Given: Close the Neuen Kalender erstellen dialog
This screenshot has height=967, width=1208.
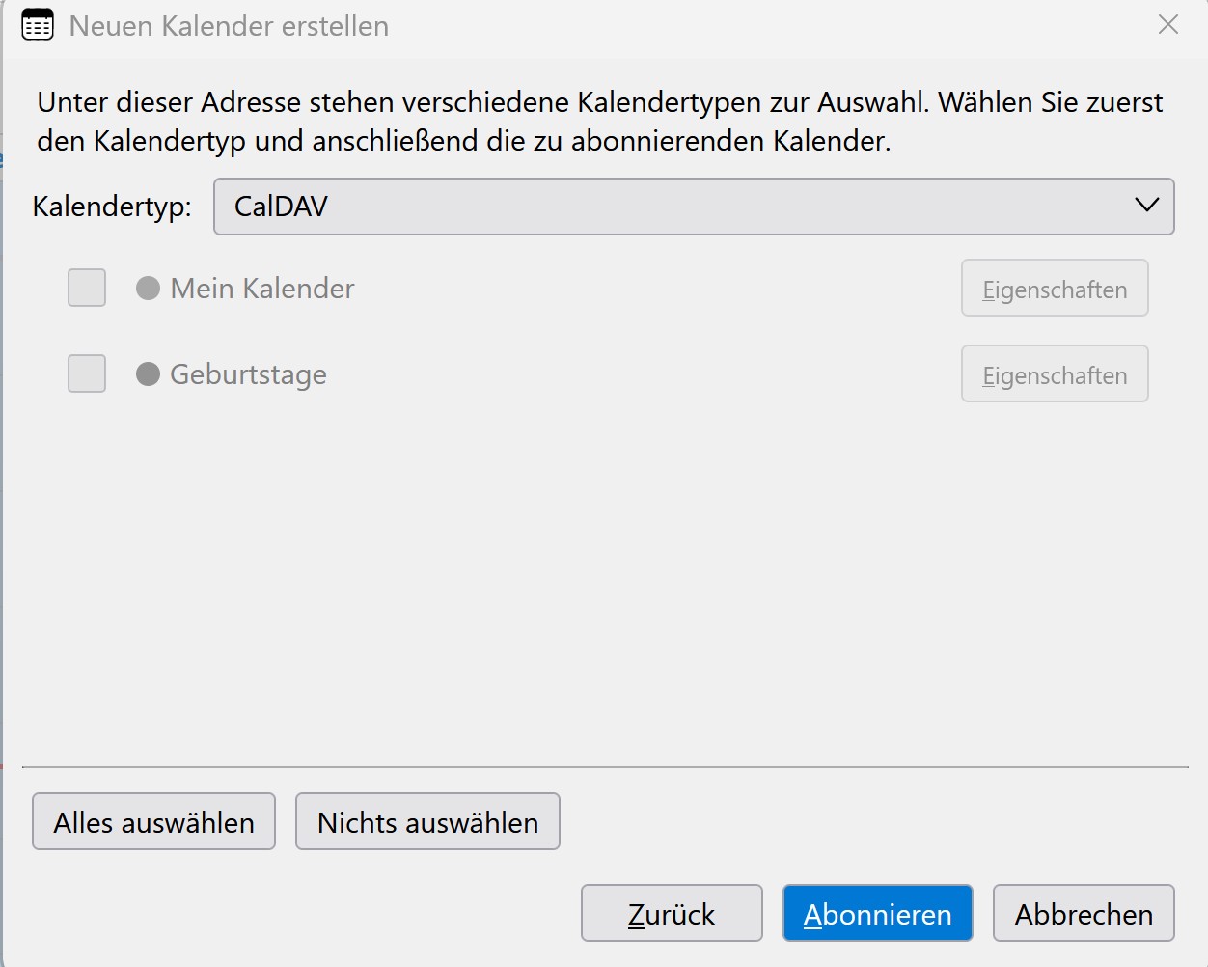Looking at the screenshot, I should 1167,25.
